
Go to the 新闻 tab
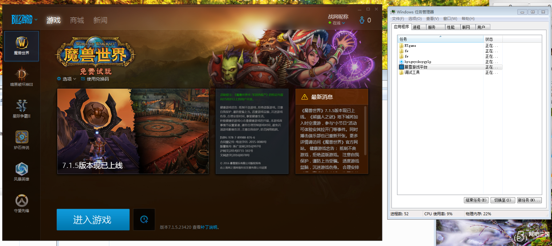100,20
